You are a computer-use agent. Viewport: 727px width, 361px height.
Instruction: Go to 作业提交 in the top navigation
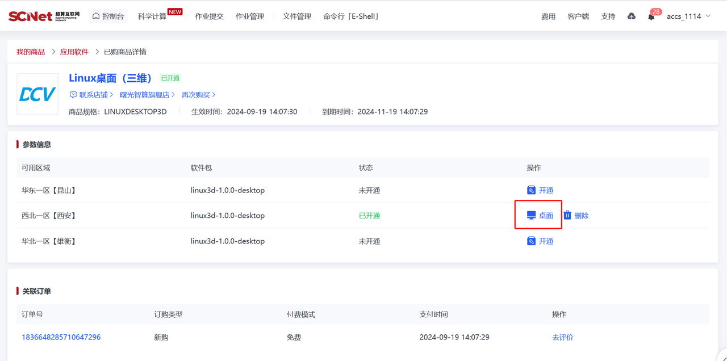(209, 16)
